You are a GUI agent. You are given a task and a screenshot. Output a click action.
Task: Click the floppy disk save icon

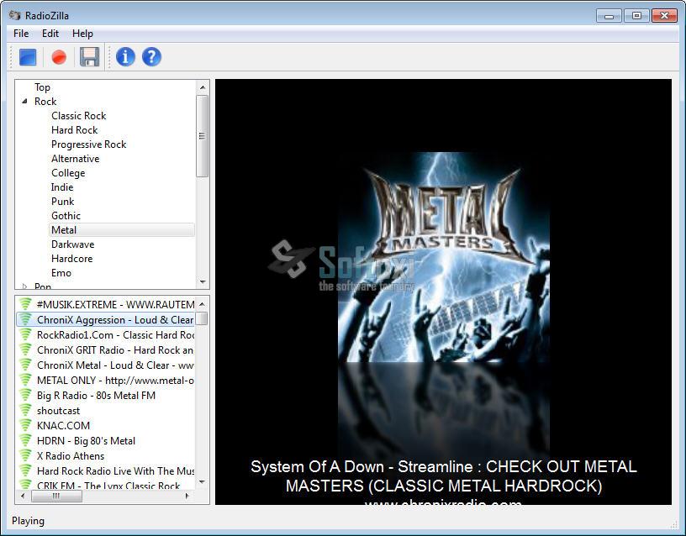(x=89, y=57)
